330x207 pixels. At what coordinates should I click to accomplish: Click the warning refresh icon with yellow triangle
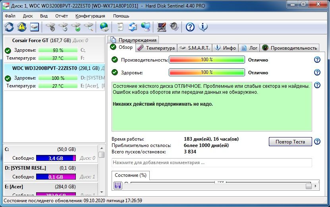click(22, 27)
